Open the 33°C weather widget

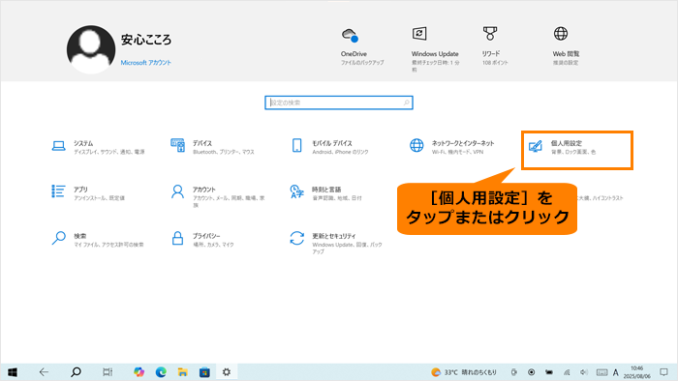pos(464,372)
